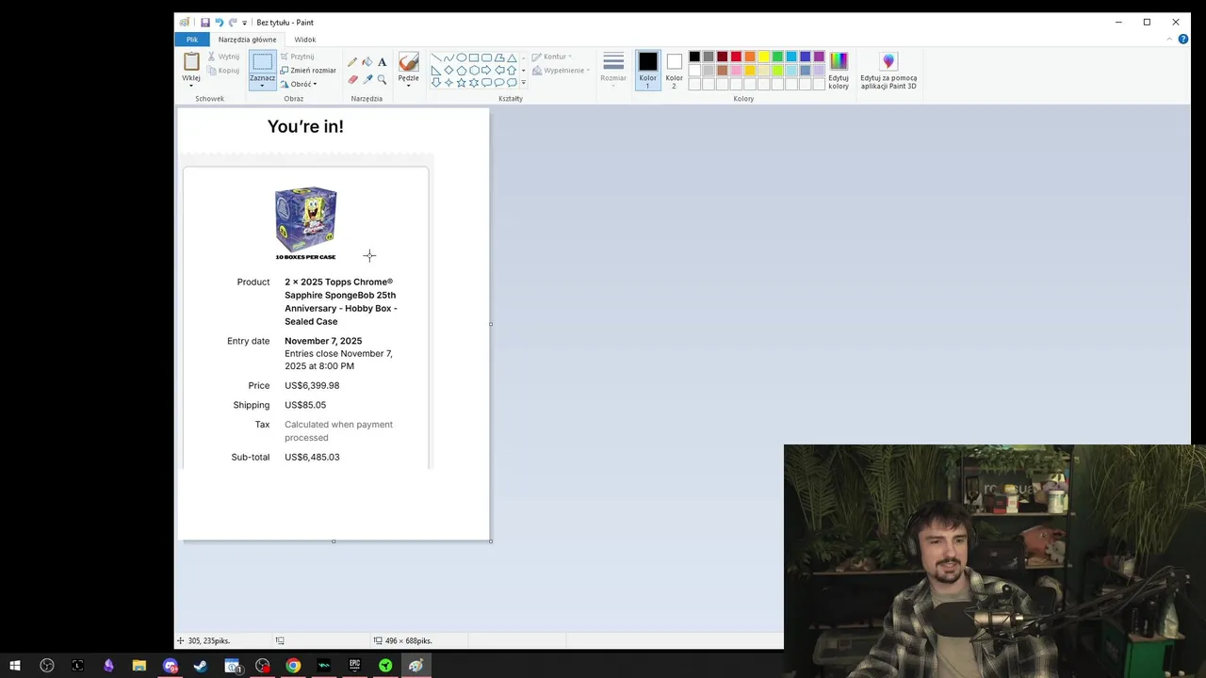The height and width of the screenshot is (678, 1206).
Task: Choose the Hexagon shape
Action: [x=474, y=70]
